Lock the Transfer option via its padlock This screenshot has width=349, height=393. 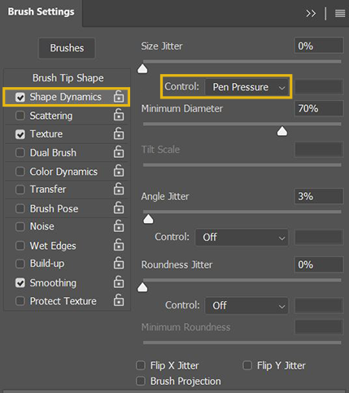click(119, 189)
